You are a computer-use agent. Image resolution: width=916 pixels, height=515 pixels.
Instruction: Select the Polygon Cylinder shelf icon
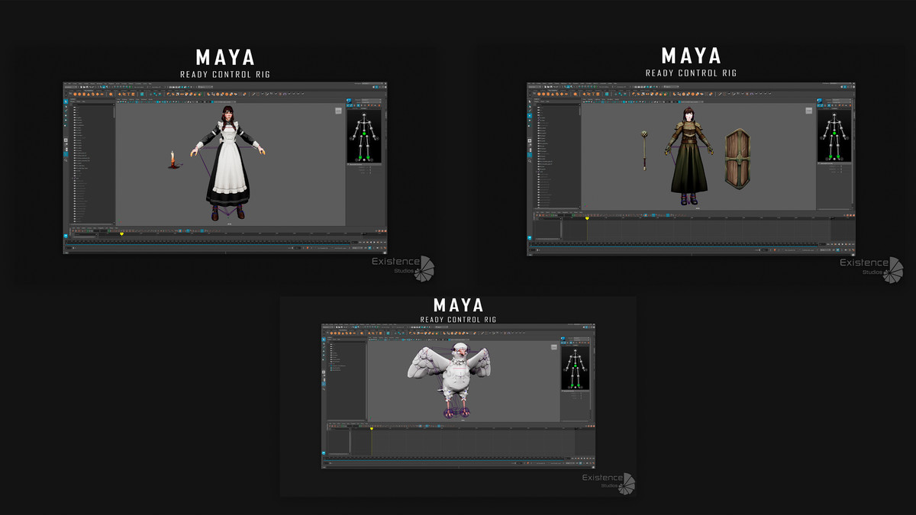[x=84, y=94]
